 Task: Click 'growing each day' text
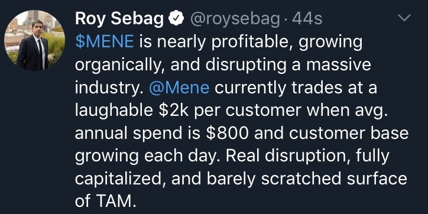(148, 157)
